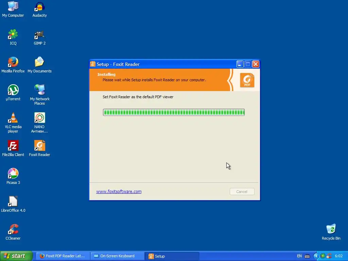Screen dimensions: 348x261
Task: Select the µTorrent desktop shortcut
Action: tap(13, 93)
